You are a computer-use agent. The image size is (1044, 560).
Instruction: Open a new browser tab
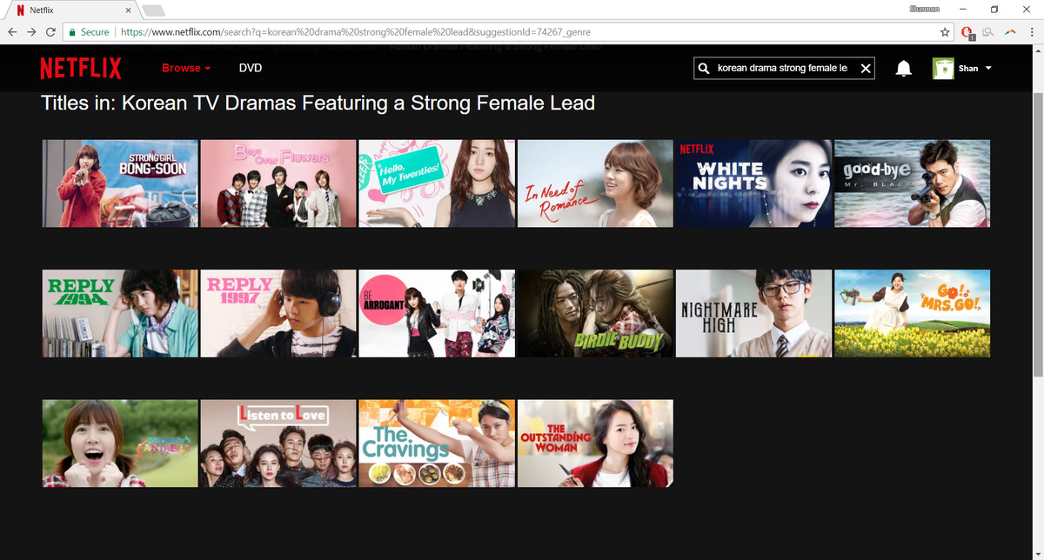153,10
